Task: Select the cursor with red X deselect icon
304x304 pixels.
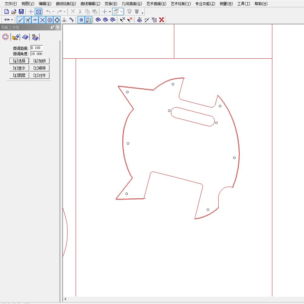Action: (130, 20)
